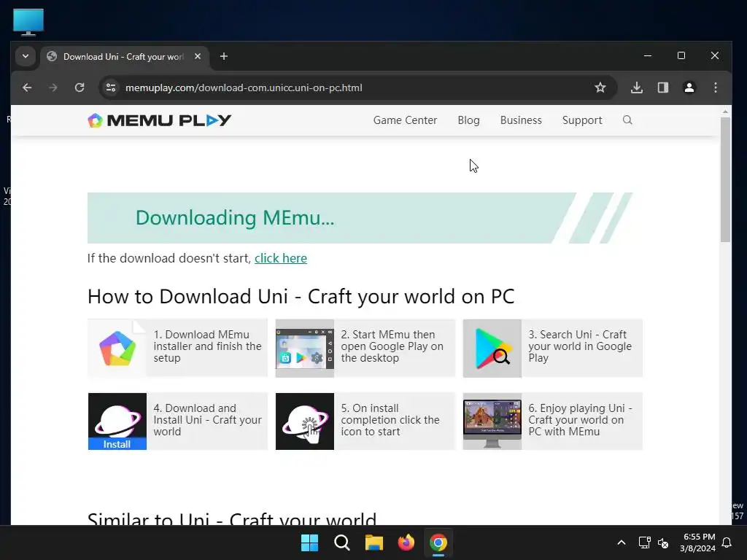Image resolution: width=747 pixels, height=560 pixels.
Task: View site information icon in address bar
Action: point(111,87)
